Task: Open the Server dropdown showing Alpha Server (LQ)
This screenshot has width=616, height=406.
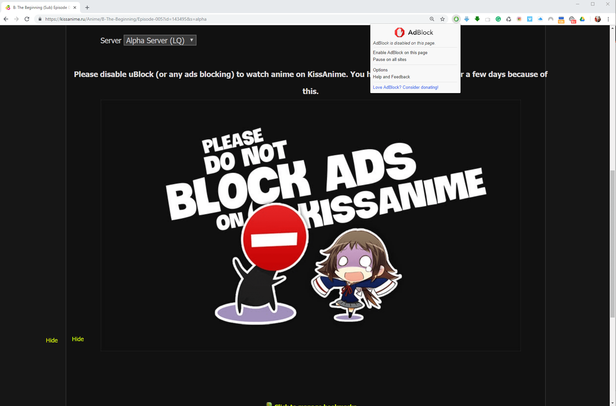Action: tap(160, 40)
